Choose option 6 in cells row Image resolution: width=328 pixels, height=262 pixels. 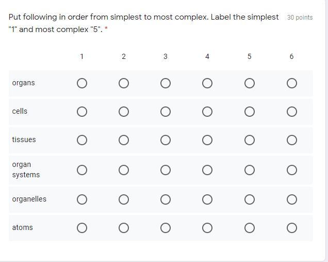point(292,112)
